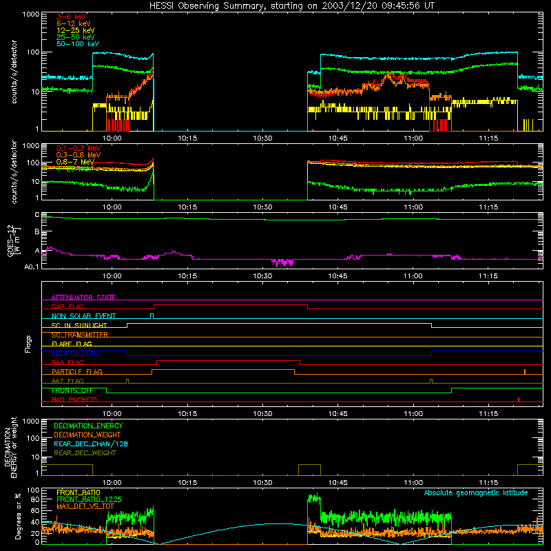Click the 25-50 keV legend entry

pyautogui.click(x=75, y=37)
